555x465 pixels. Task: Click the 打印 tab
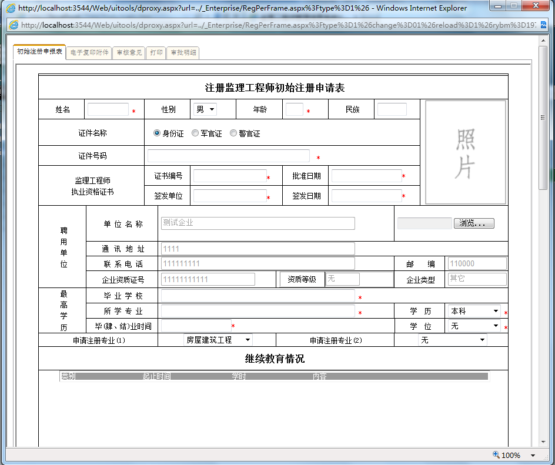(x=156, y=52)
